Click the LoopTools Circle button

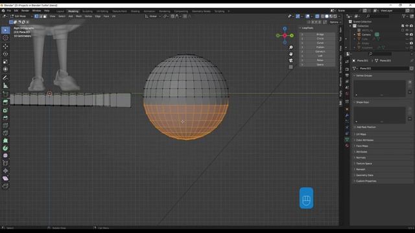(320, 39)
